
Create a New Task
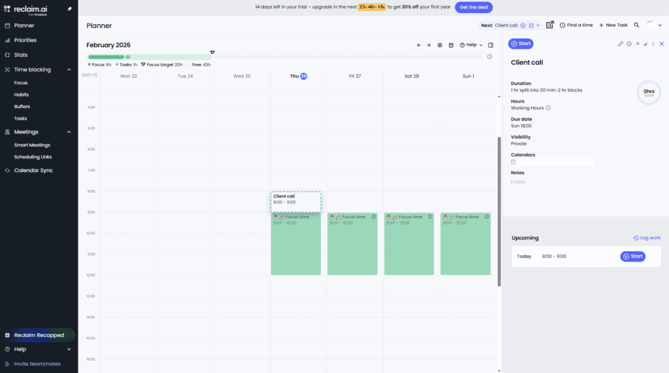[x=613, y=25]
